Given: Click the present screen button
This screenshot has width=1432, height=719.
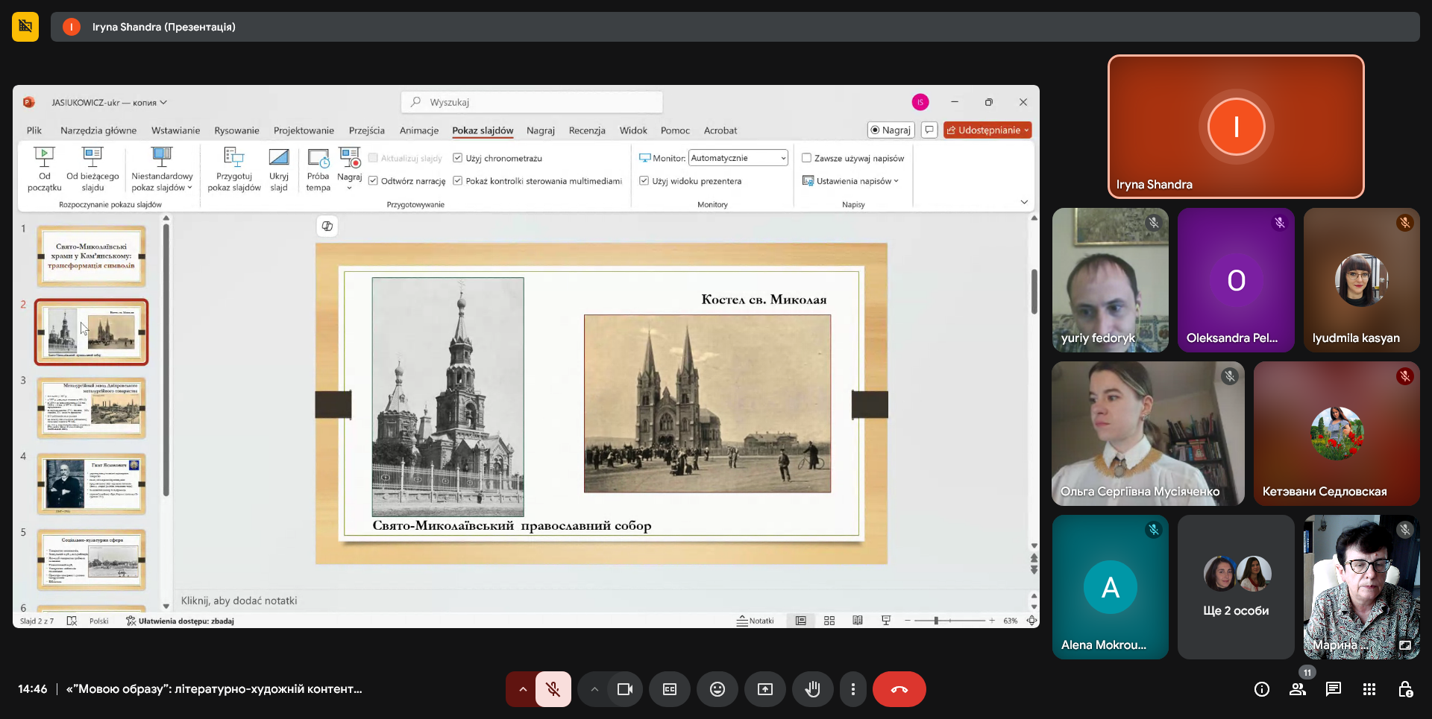Looking at the screenshot, I should 764,689.
